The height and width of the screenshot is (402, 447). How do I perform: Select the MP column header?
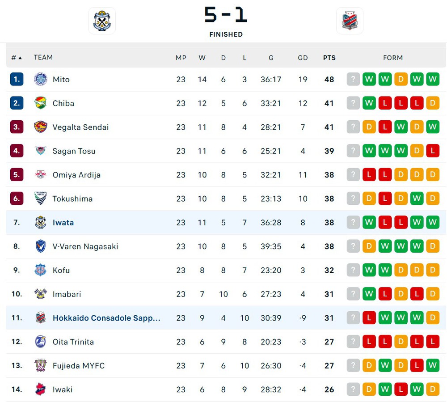click(x=181, y=58)
